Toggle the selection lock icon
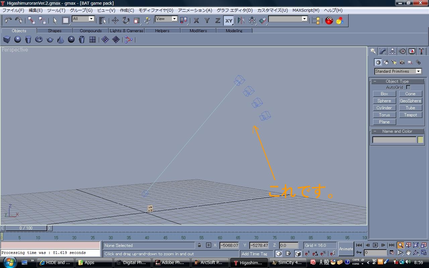This screenshot has height=268, width=429. pos(199,245)
